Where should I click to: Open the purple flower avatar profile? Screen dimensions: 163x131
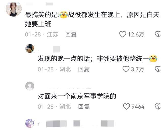pos(30,123)
